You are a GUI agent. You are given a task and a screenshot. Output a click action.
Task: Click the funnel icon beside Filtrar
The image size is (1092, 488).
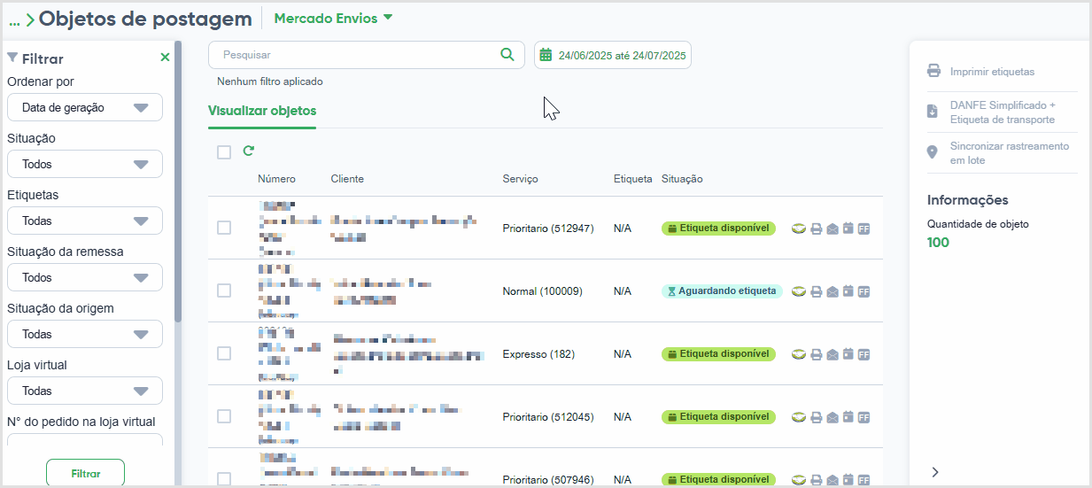click(12, 58)
